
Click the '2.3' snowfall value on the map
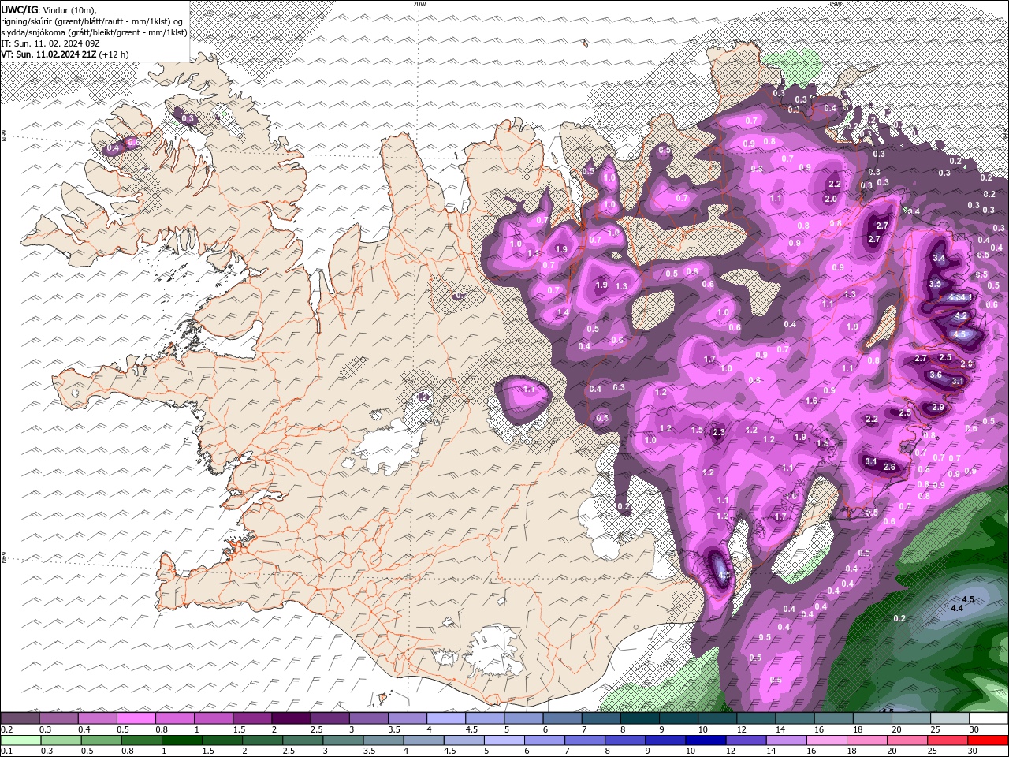point(718,432)
